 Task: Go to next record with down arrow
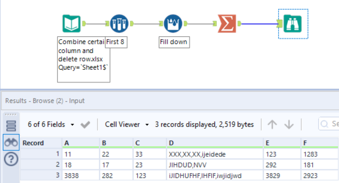click(x=289, y=125)
